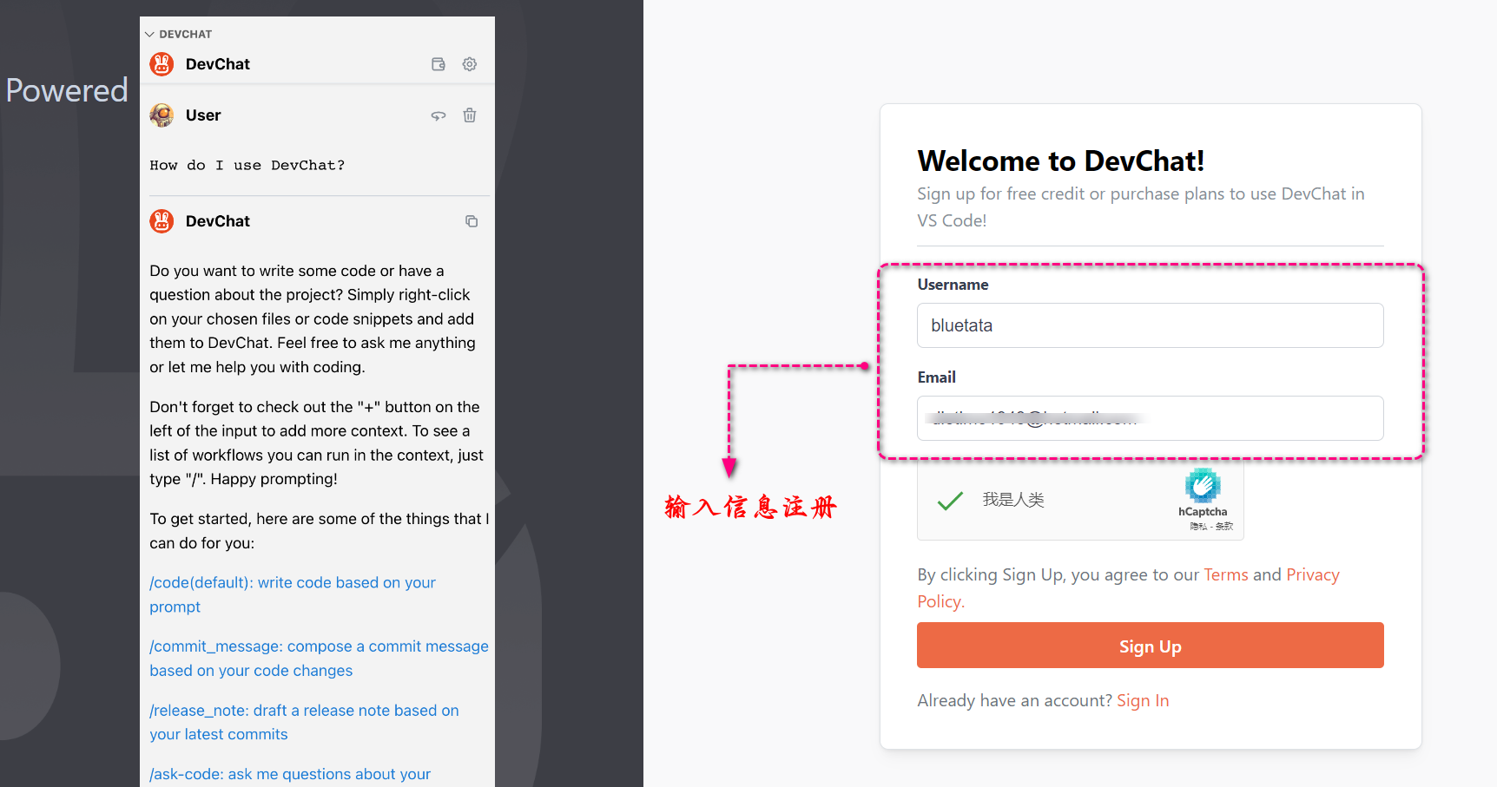The height and width of the screenshot is (787, 1497).
Task: Copy the DevChat response using copy icon
Action: tap(472, 221)
